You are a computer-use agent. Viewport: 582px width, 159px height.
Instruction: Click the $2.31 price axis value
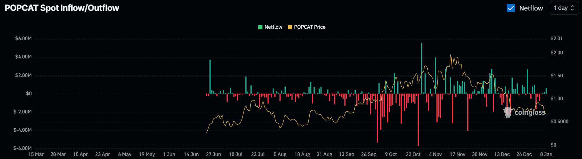tap(557, 38)
